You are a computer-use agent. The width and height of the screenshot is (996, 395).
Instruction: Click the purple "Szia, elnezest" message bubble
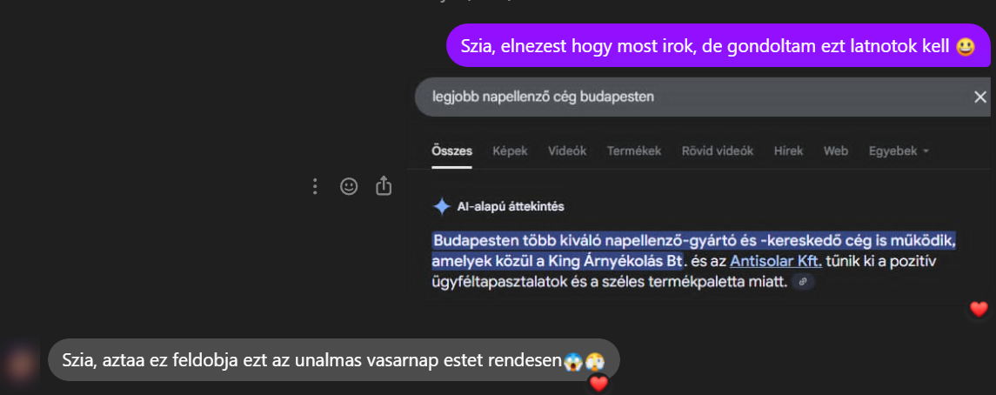718,45
